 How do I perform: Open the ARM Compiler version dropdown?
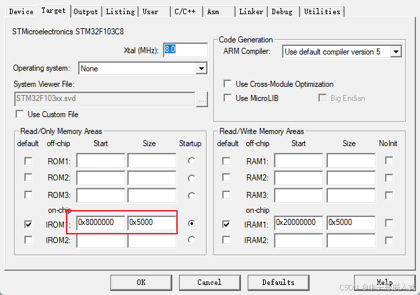click(342, 51)
